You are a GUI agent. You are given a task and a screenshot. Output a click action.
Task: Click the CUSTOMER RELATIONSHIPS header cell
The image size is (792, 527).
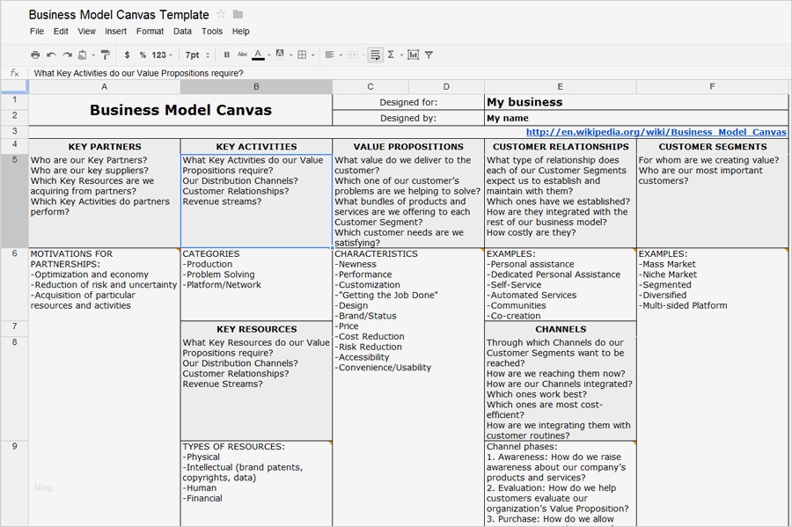point(561,147)
